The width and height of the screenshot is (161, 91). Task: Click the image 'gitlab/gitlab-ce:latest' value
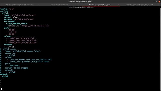pos(24,15)
